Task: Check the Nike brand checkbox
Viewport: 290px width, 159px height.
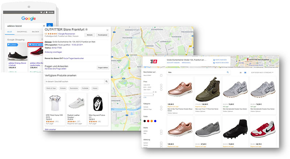Action: pyautogui.click(x=161, y=133)
